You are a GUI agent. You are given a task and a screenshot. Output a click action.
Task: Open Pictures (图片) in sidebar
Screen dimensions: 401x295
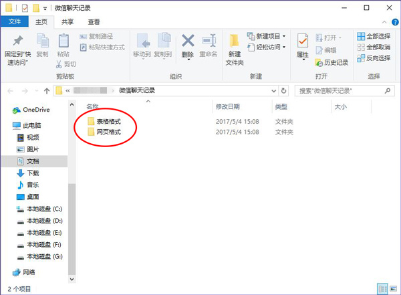point(28,149)
